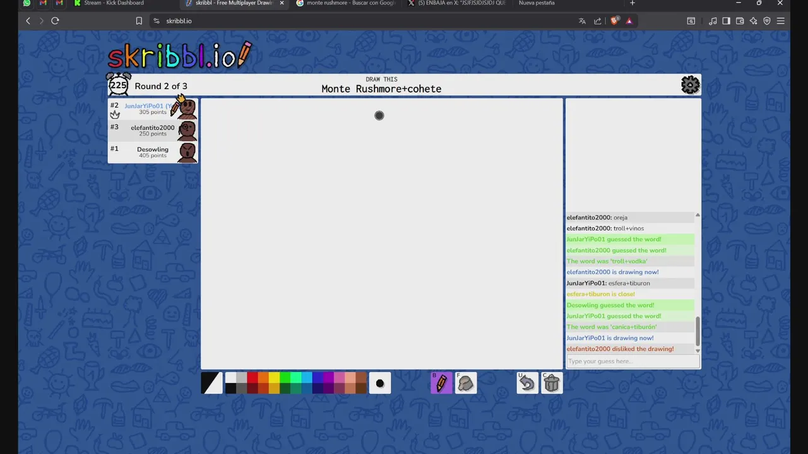Open Brave Rewards triangle icon
The height and width of the screenshot is (454, 808).
pos(629,21)
